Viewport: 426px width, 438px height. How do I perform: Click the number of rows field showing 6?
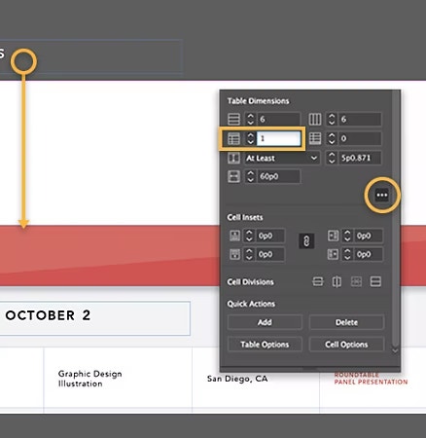(x=278, y=119)
